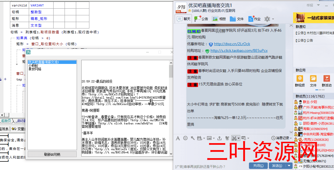This screenshot has height=170, width=334.
Task: Click the chat scroll-to-top arrow
Action: (x=291, y=26)
